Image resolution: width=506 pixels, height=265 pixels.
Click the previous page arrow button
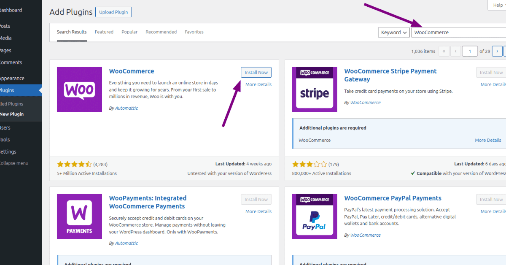455,51
